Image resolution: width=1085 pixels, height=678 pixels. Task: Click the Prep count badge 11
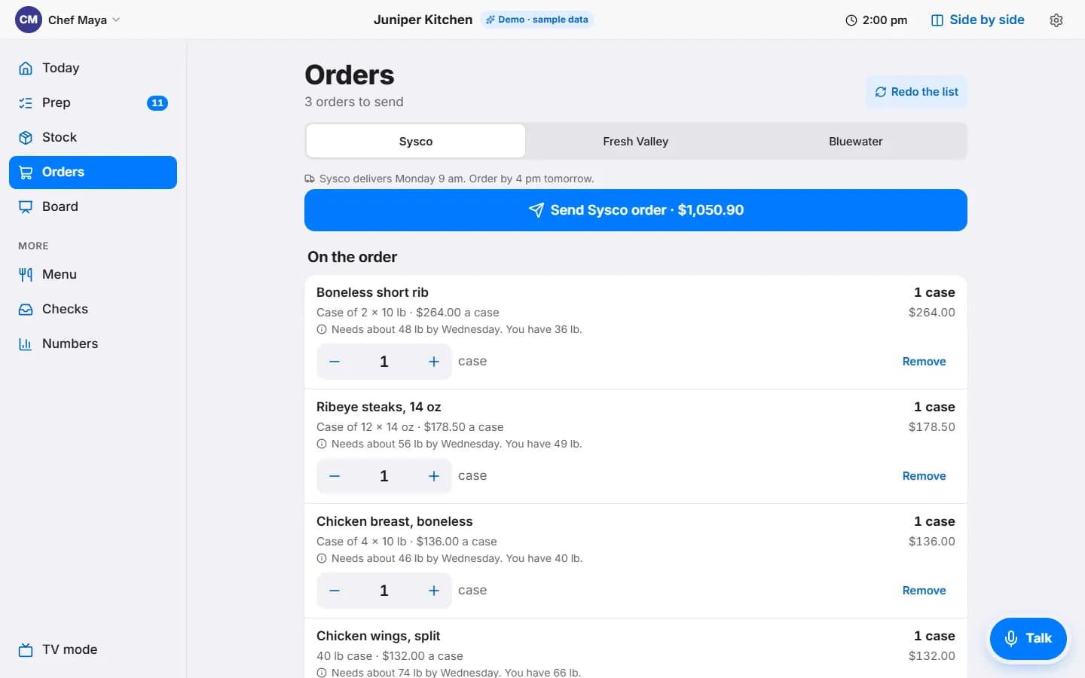tap(157, 103)
